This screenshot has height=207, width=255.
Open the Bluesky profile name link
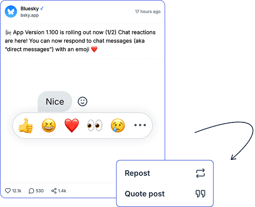pyautogui.click(x=29, y=8)
